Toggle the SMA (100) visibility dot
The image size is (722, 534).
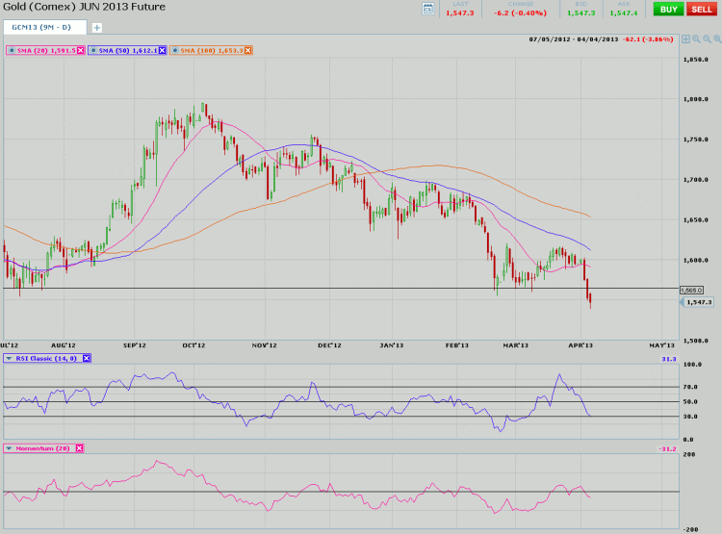175,50
